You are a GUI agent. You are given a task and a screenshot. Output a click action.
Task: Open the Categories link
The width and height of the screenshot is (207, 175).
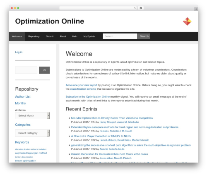23,125
